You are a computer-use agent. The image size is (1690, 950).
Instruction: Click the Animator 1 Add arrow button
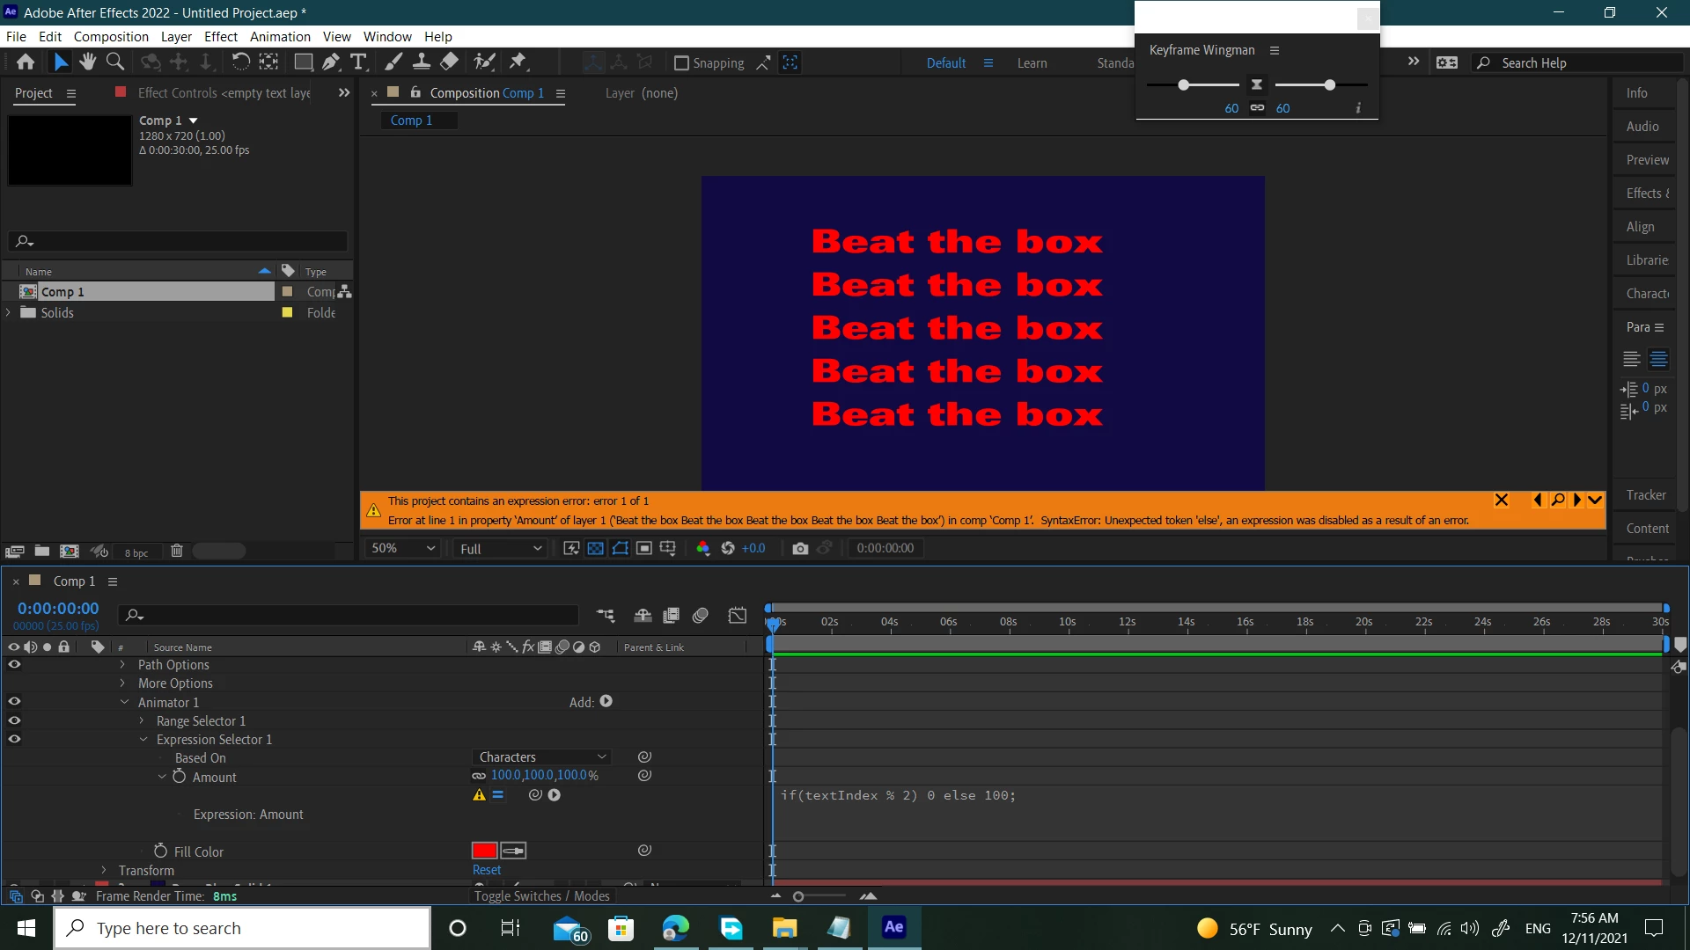coord(606,702)
